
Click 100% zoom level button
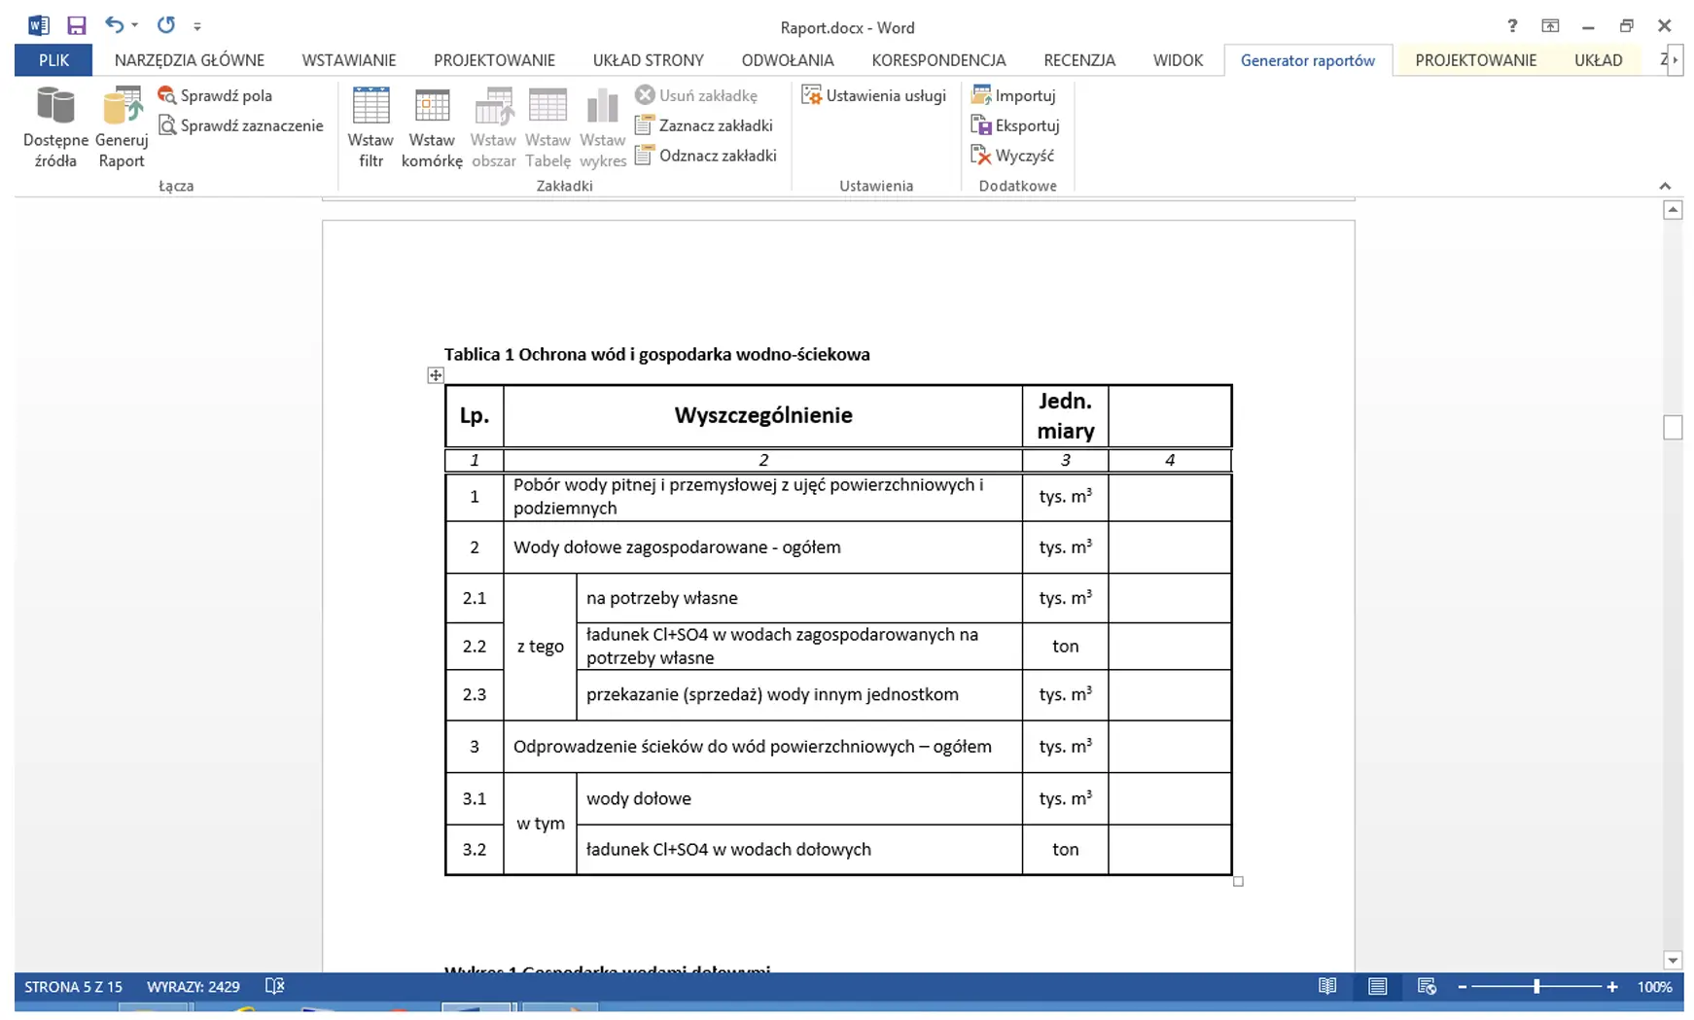(1654, 986)
